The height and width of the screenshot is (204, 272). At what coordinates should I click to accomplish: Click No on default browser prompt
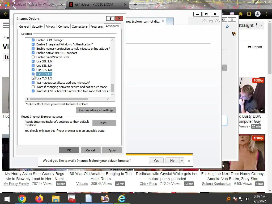click(x=172, y=161)
